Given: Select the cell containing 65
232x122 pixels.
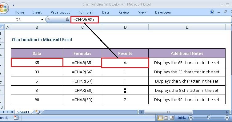Looking at the screenshot, I should click(x=37, y=63).
